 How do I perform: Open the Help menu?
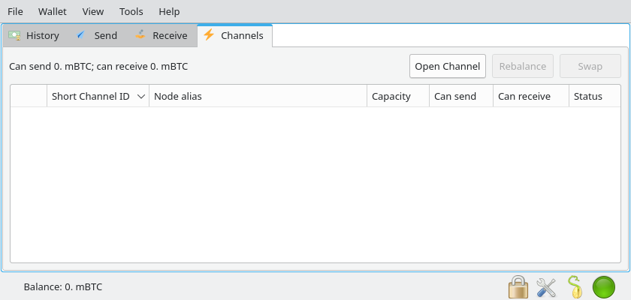click(x=169, y=11)
